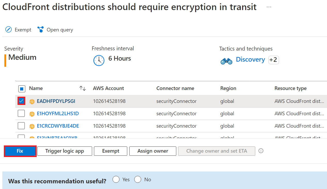
Task: Expand the +2 tactics badge
Action: pyautogui.click(x=273, y=60)
